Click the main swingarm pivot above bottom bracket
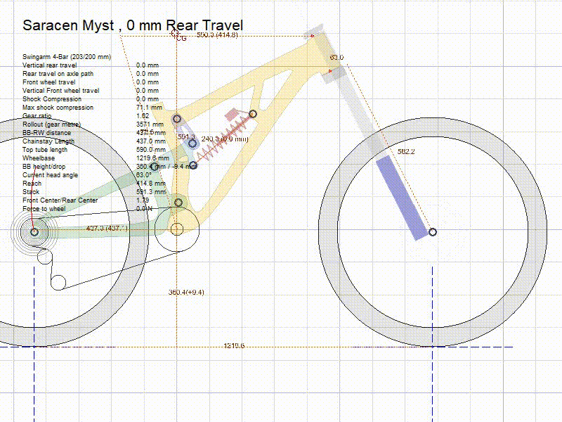562x422 pixels. click(178, 203)
